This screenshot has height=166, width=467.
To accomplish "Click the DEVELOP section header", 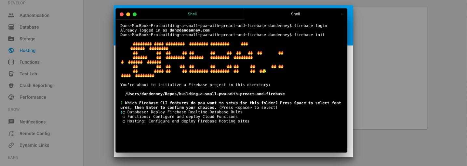I will tap(17, 3).
